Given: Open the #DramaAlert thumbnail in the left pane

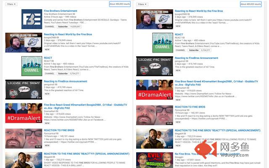Looking at the screenshot, I should (24, 113).
